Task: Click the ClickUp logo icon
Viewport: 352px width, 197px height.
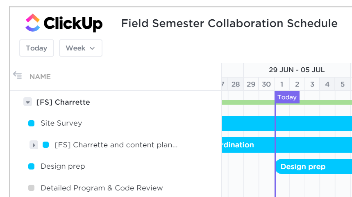Action: coord(33,23)
